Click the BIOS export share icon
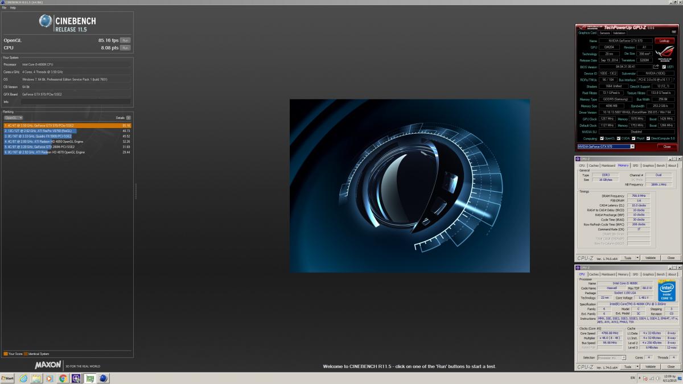This screenshot has height=384, width=683. coord(656,67)
